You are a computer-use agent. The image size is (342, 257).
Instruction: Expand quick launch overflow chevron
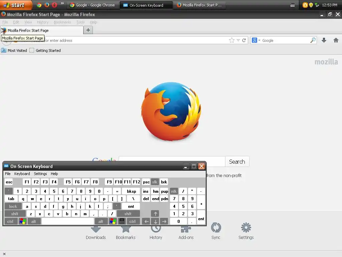coord(62,3)
